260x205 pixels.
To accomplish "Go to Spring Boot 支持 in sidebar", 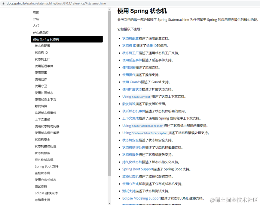I will click(47, 166).
